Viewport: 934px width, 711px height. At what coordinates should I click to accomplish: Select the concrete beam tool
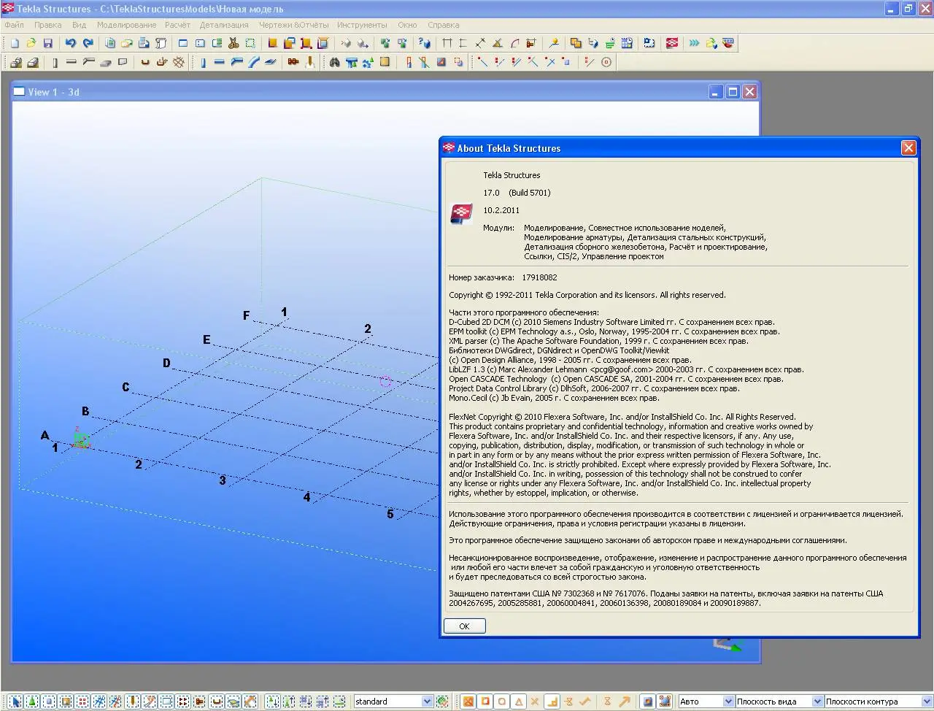pyautogui.click(x=72, y=62)
